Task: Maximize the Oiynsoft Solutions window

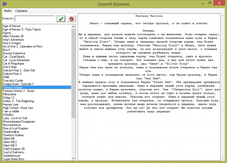Action: click(x=210, y=3)
